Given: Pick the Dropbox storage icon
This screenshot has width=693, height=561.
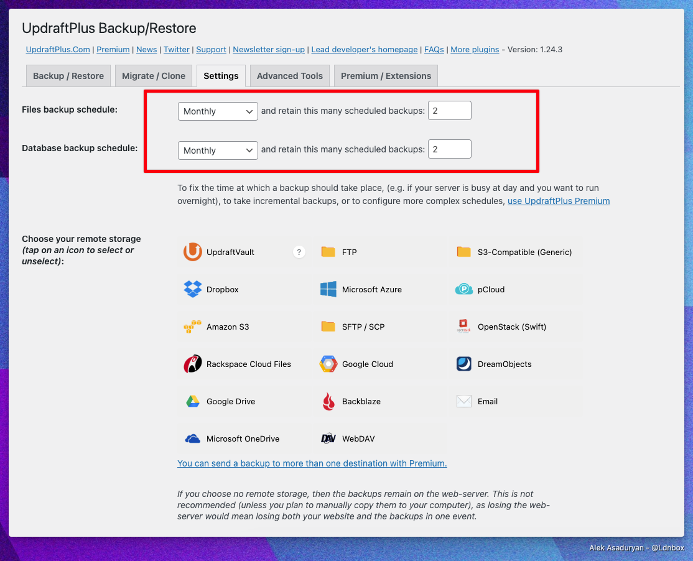Looking at the screenshot, I should (x=193, y=289).
